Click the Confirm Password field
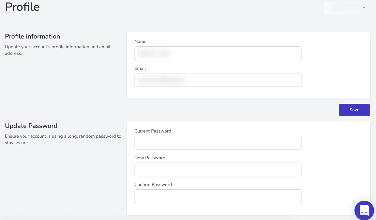376x220 pixels. pyautogui.click(x=218, y=196)
